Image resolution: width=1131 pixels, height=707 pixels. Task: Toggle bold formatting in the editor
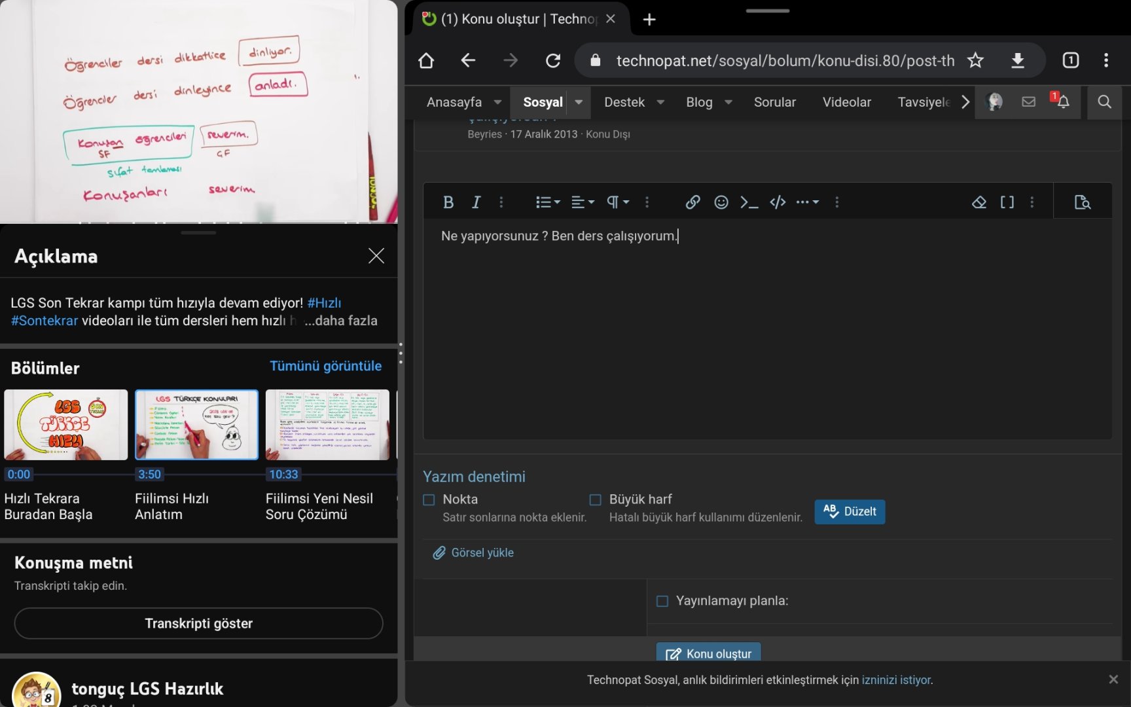[448, 202]
